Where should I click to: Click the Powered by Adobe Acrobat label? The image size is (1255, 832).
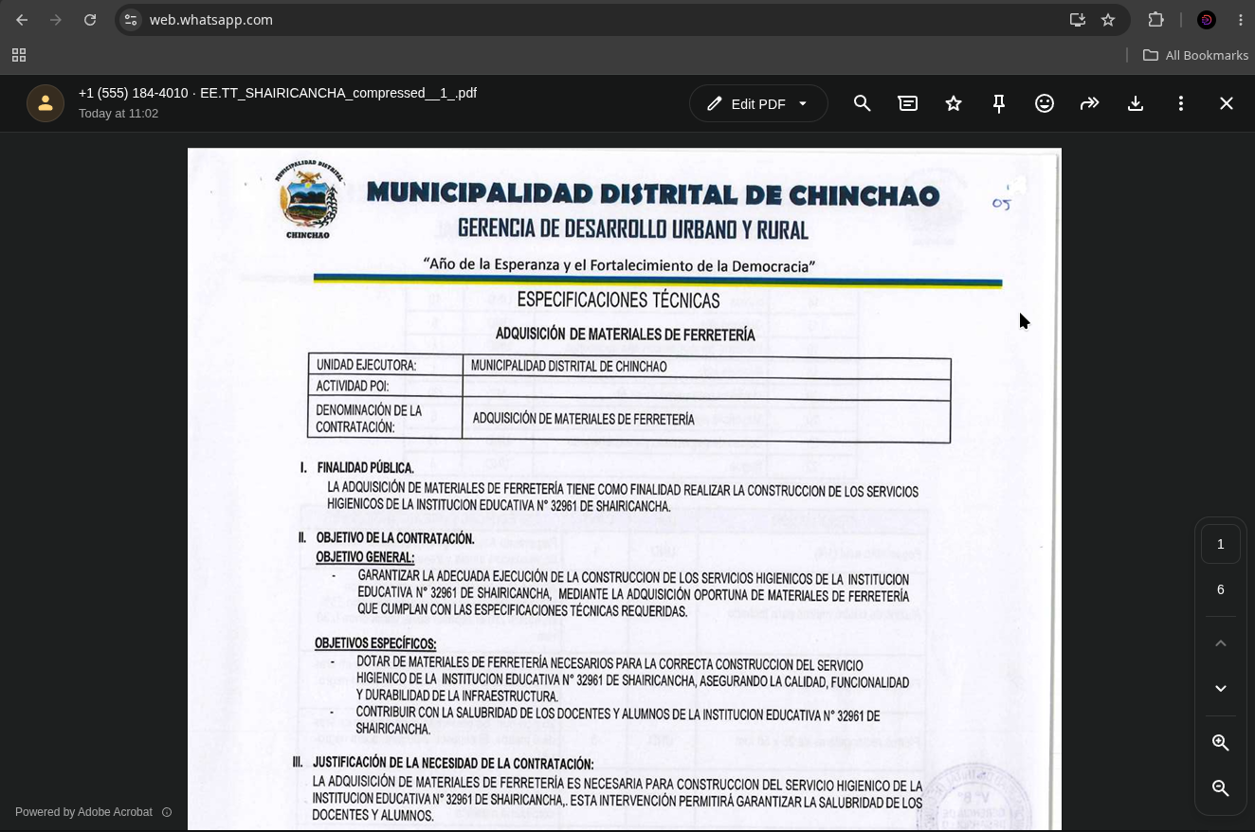(83, 812)
